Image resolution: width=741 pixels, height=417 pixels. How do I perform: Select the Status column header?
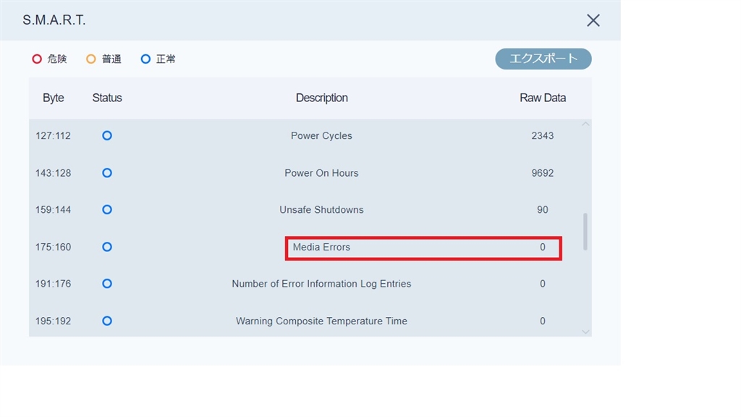(x=107, y=98)
